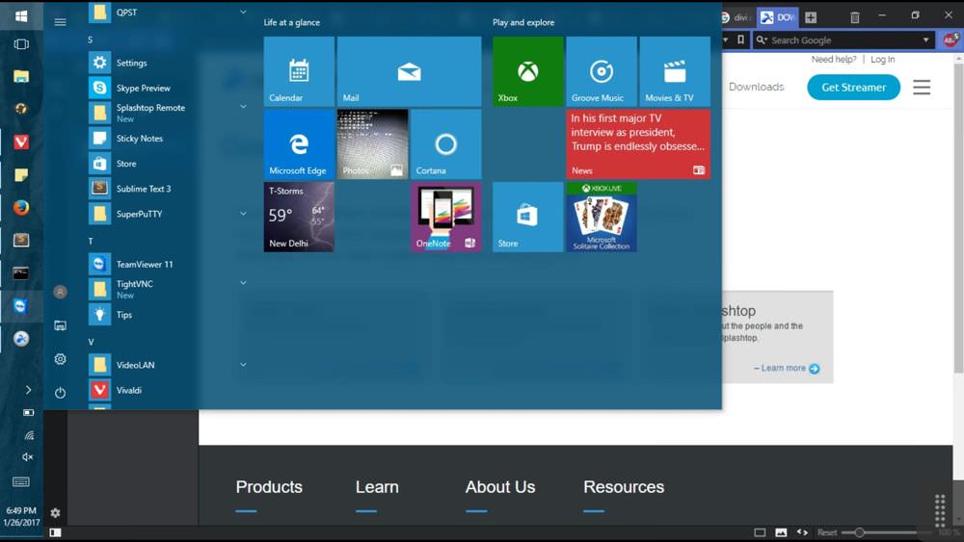This screenshot has width=964, height=542.
Task: Open Microsoft Solitaire Collection tile
Action: point(602,217)
